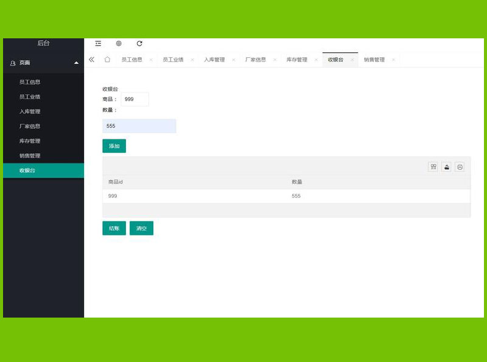Switch to the 员工信息 tab
The image size is (487, 362).
(131, 60)
